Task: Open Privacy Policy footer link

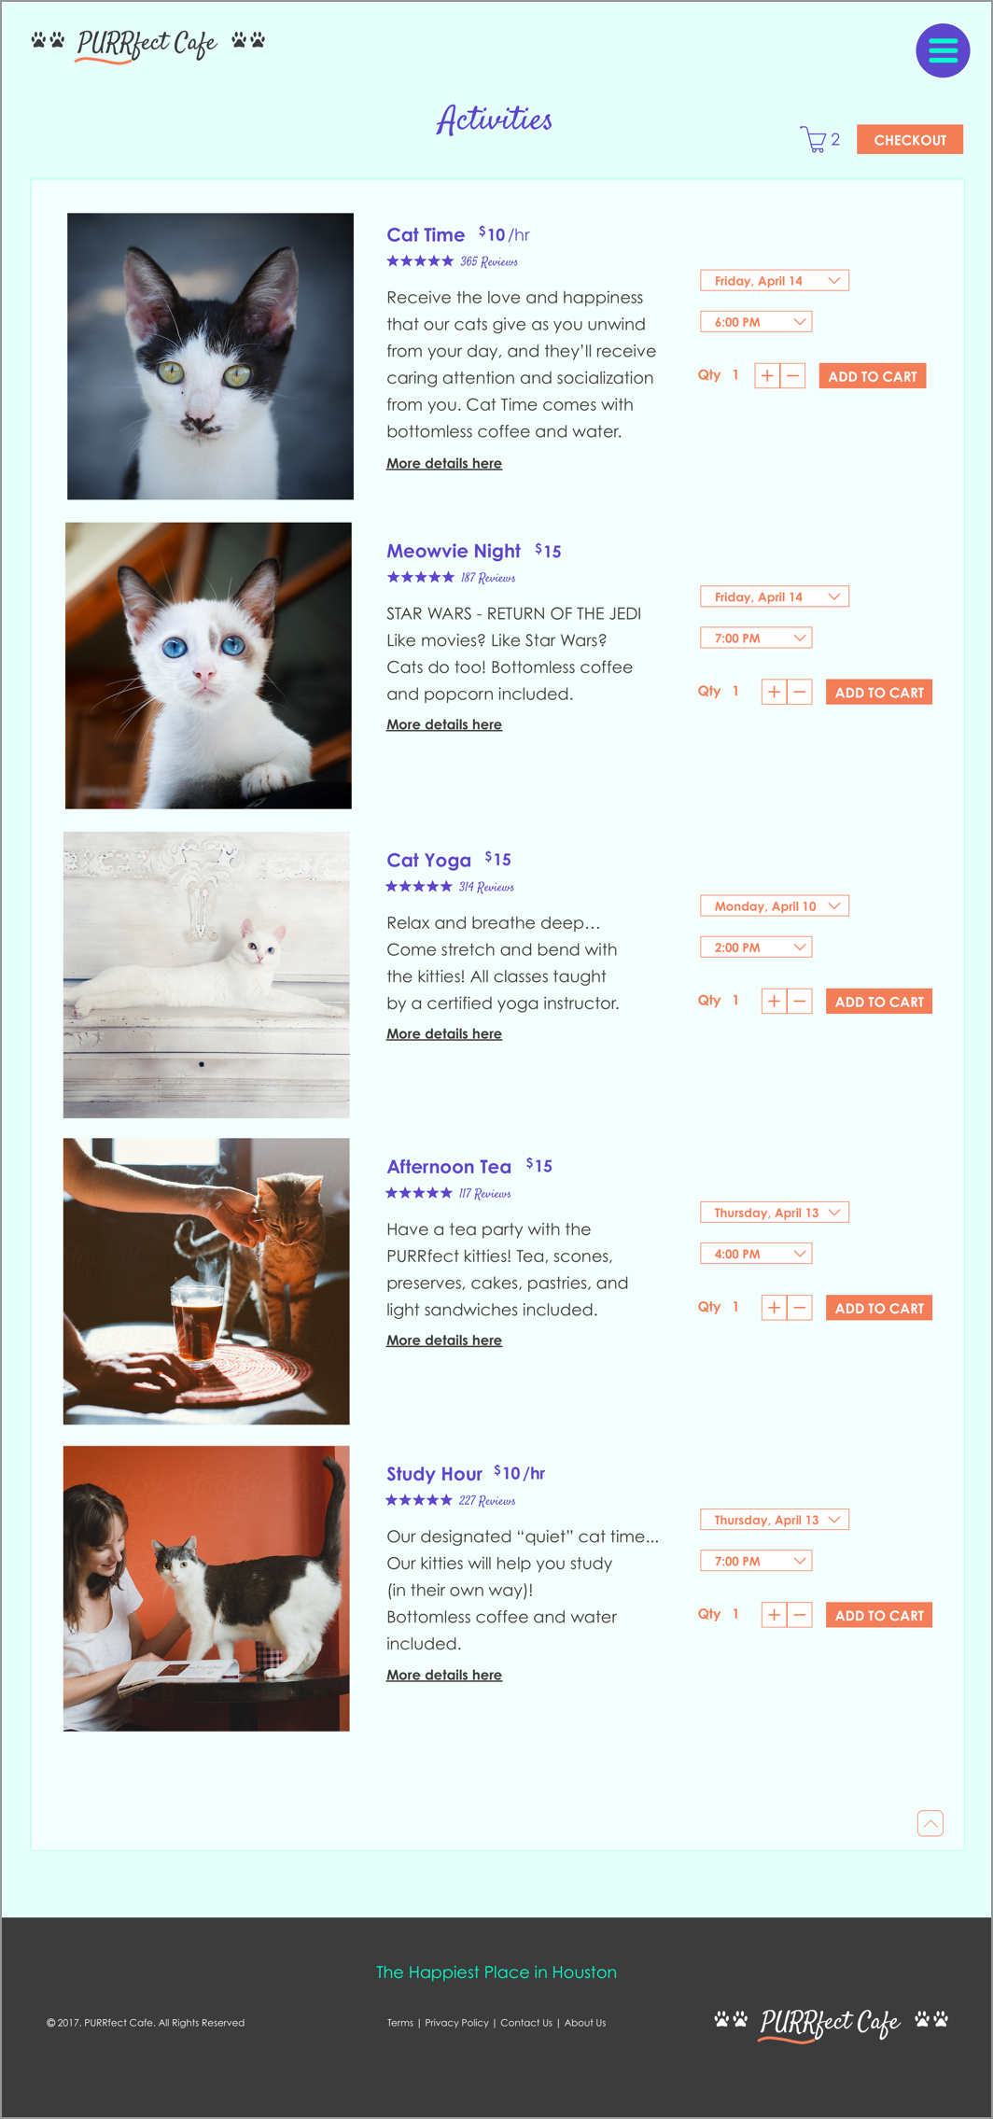Action: 456,2023
